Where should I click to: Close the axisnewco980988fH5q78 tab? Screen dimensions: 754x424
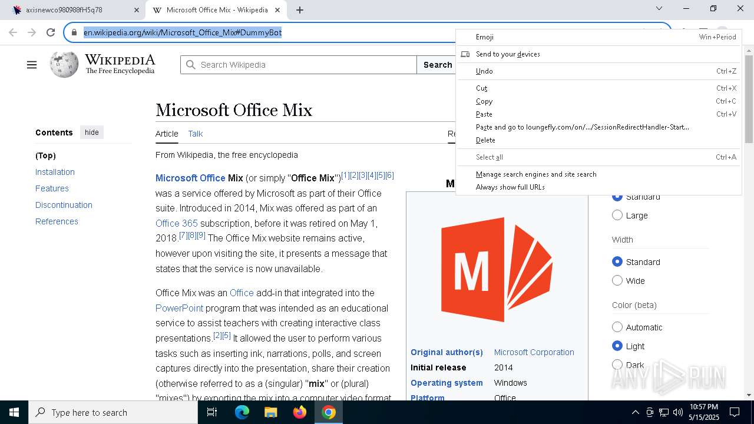point(137,10)
